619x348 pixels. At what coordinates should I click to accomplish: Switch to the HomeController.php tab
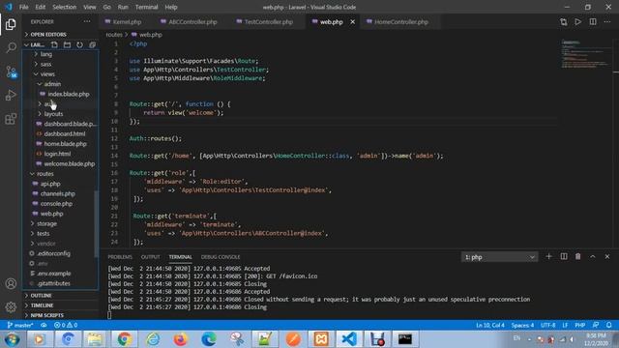pyautogui.click(x=401, y=22)
